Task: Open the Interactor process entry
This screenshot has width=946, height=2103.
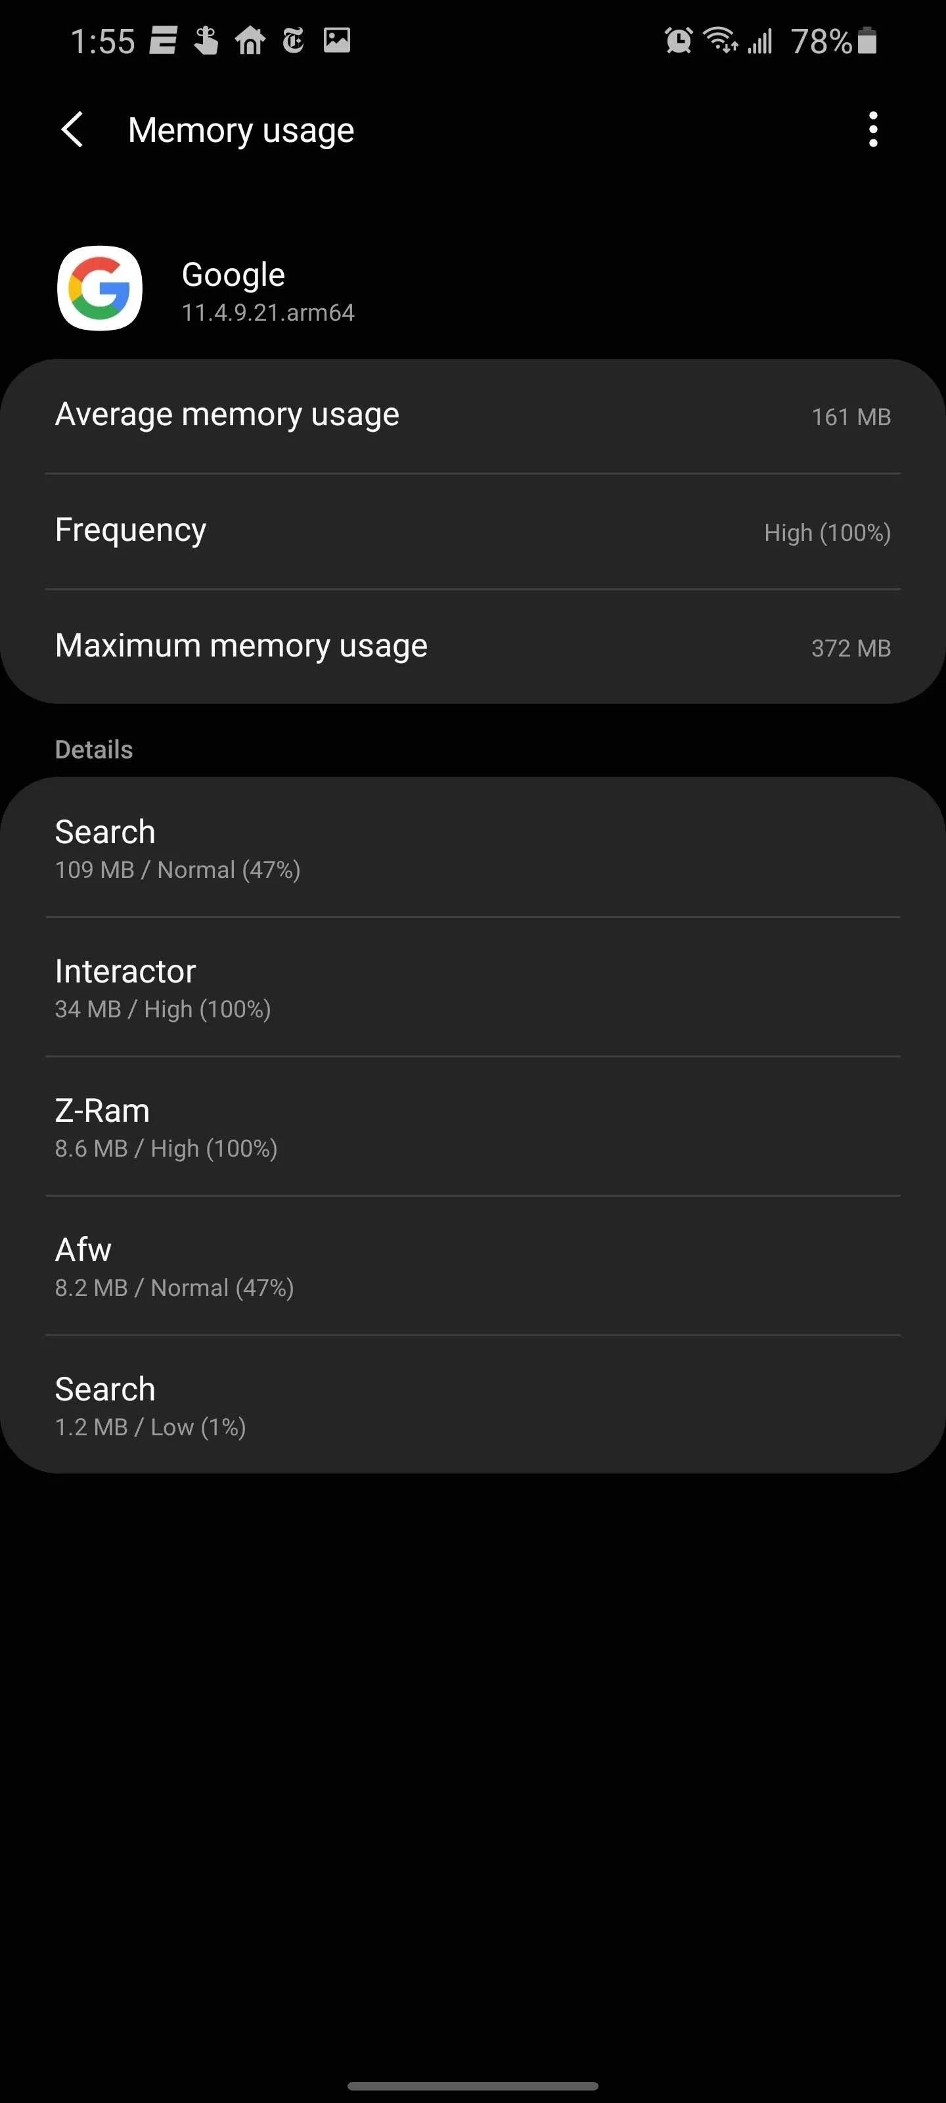Action: 474,987
